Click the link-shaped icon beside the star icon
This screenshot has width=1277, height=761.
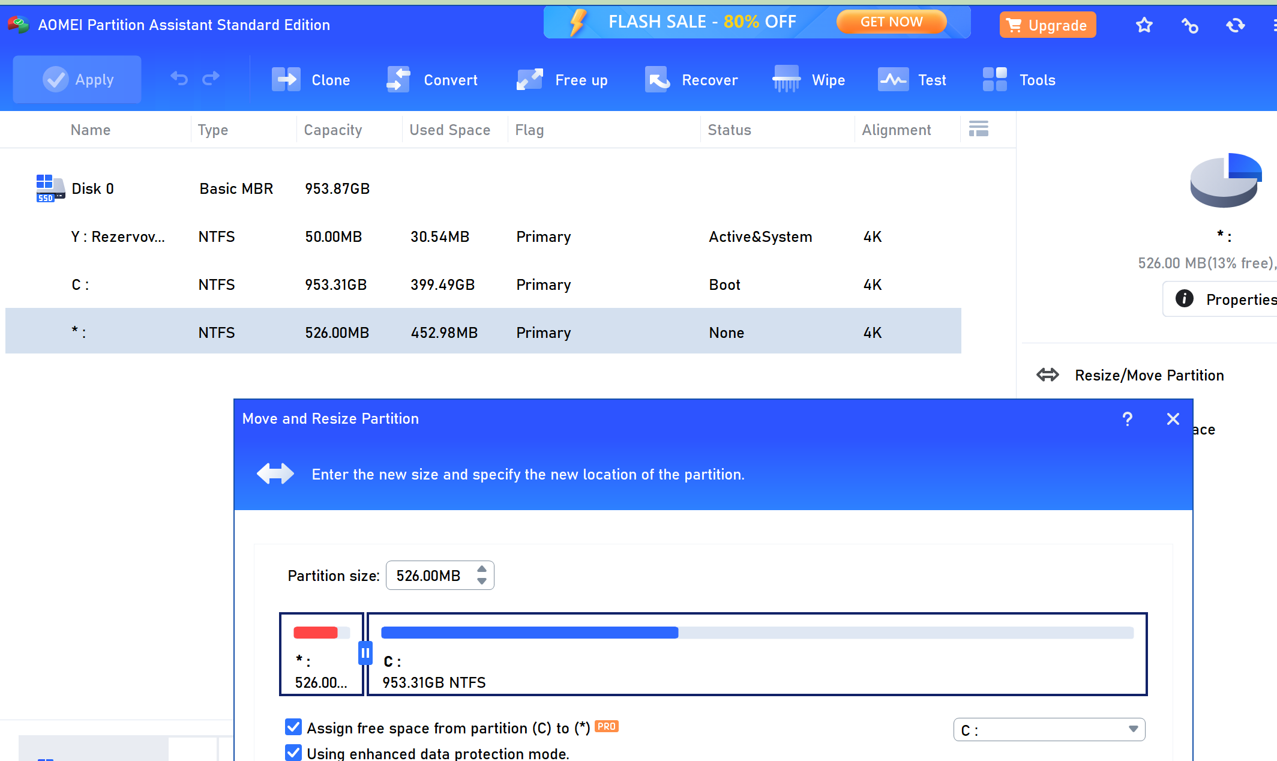pos(1189,25)
